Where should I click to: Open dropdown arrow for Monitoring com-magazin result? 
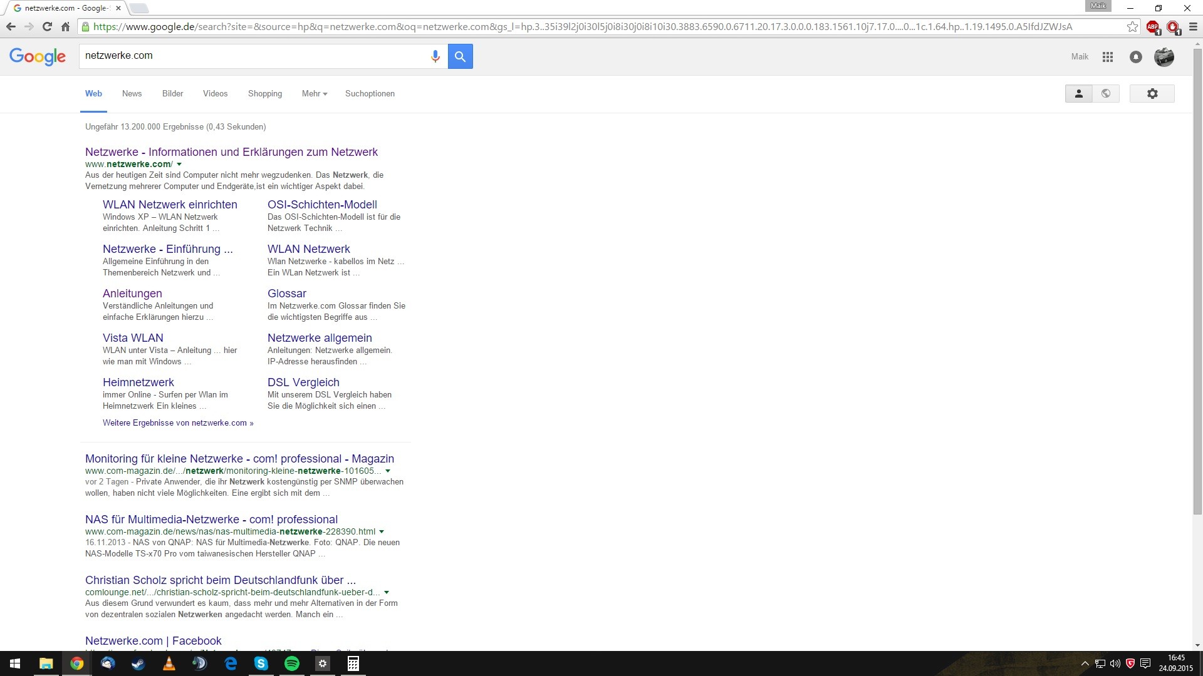tap(388, 471)
